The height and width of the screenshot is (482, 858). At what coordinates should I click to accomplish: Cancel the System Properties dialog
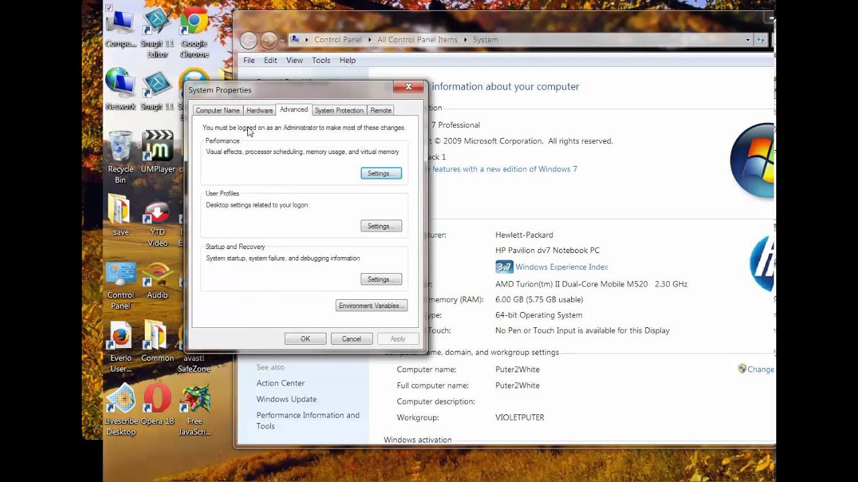click(351, 339)
